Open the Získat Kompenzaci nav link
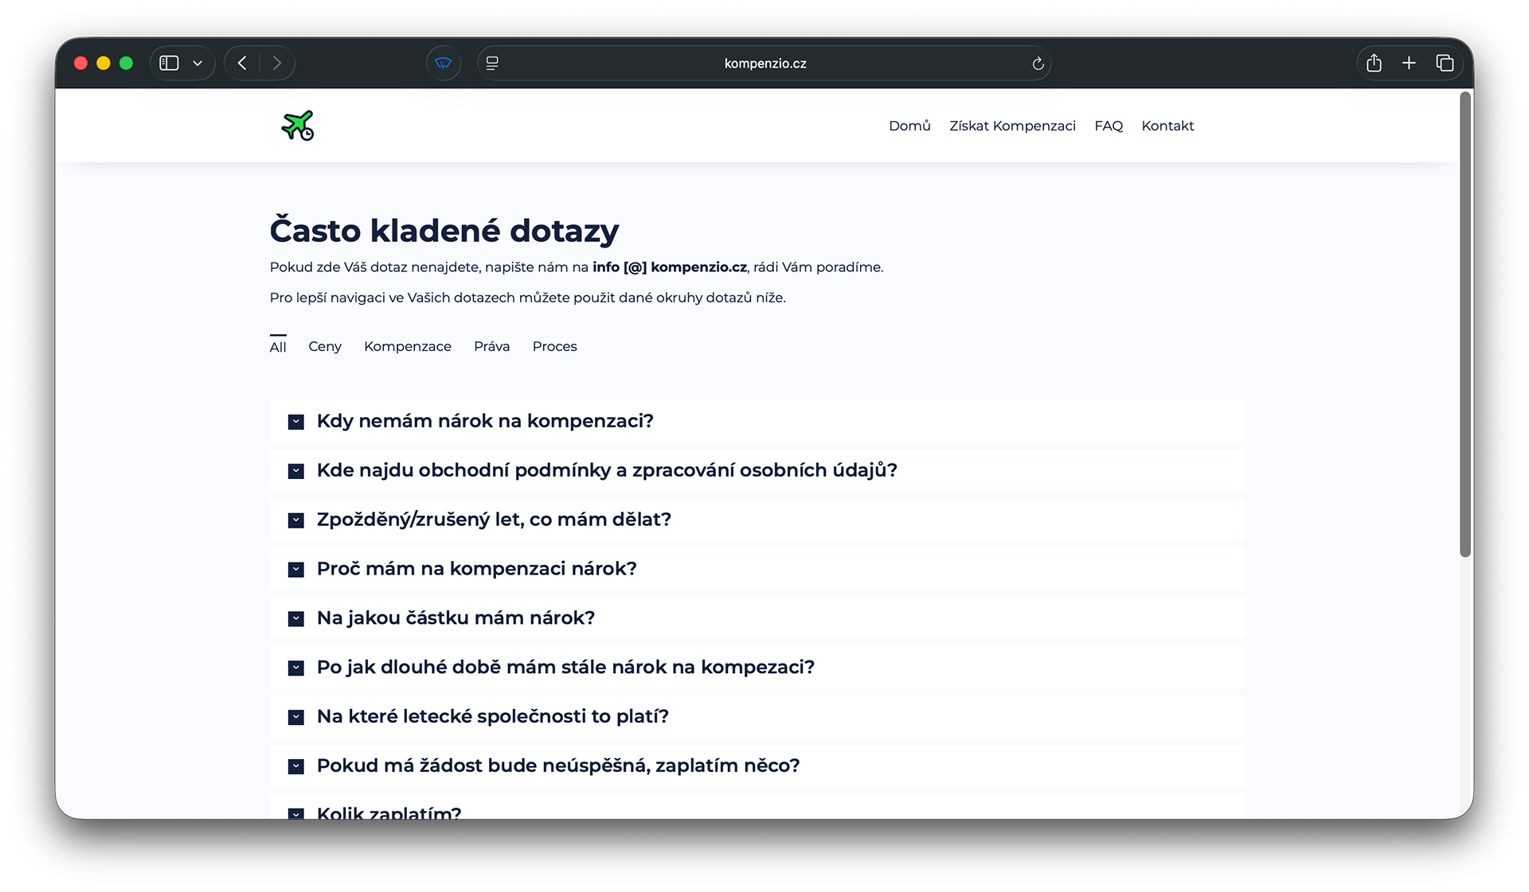The width and height of the screenshot is (1529, 892). tap(1012, 126)
